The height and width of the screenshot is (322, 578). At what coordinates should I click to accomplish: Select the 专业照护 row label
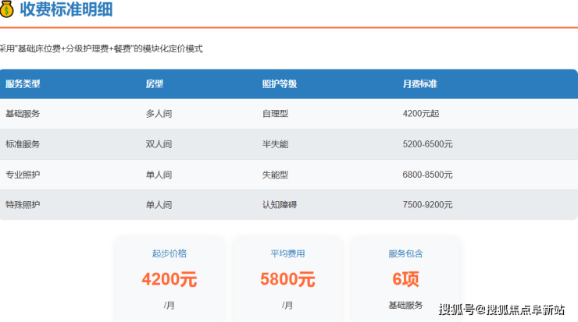click(23, 175)
